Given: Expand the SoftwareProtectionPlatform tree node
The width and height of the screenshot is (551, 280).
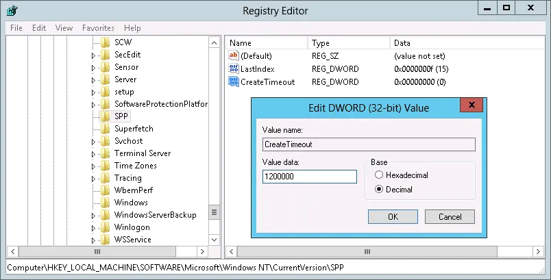Looking at the screenshot, I should pos(93,105).
